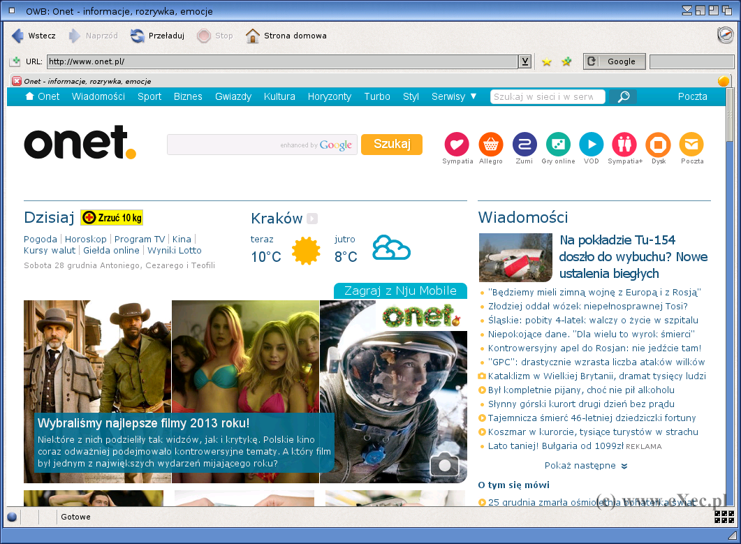Open the Gry online dice icon

(558, 145)
